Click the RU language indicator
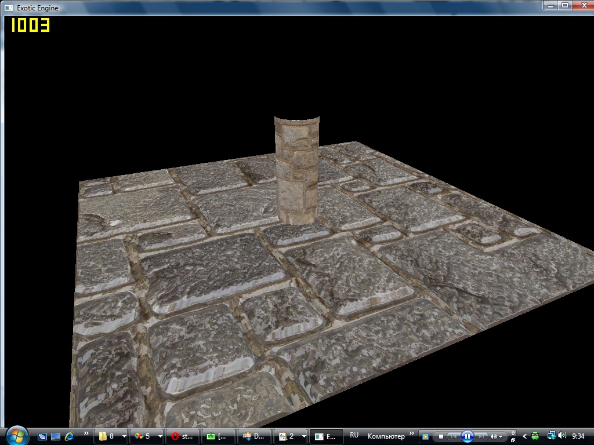The image size is (594, 445). (354, 435)
